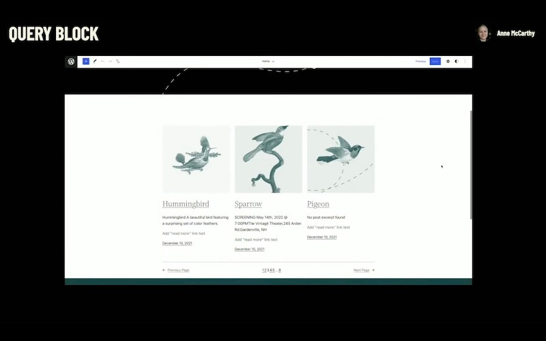Open the Hummingbird post title link
The image size is (546, 341).
186,204
